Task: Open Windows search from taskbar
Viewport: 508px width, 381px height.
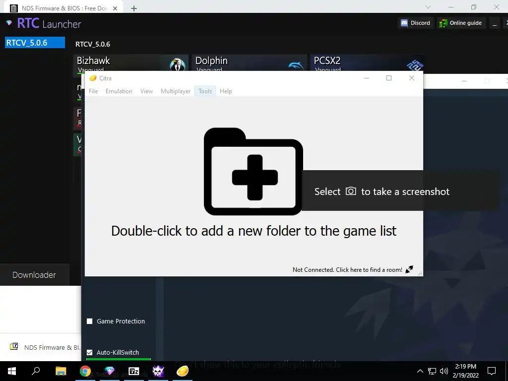Action: pyautogui.click(x=36, y=370)
